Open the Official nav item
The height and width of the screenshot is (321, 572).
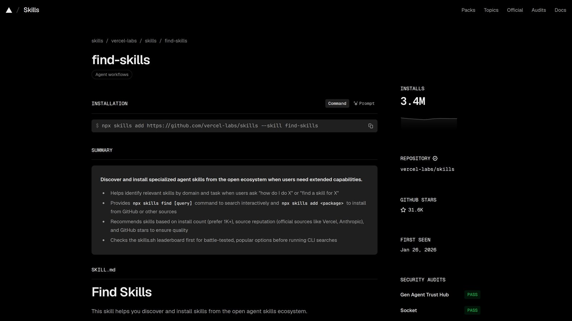pos(515,10)
